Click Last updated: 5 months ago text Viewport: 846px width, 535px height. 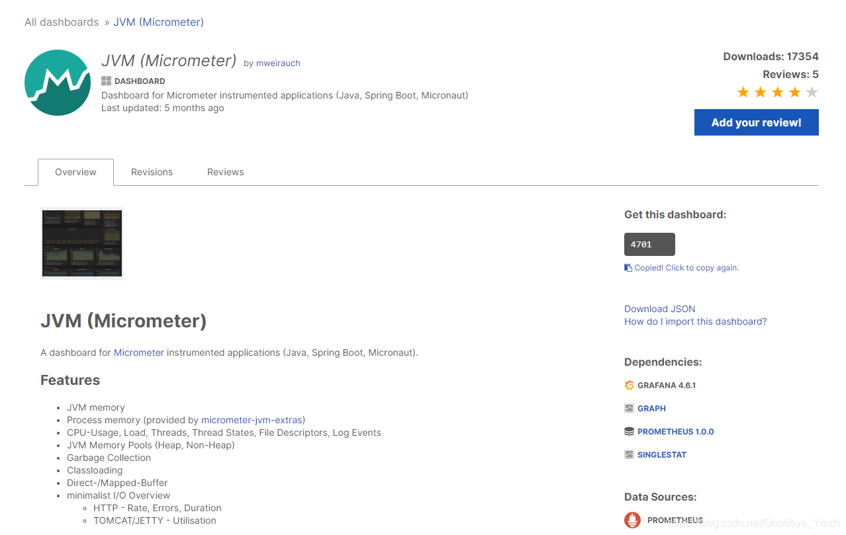163,108
